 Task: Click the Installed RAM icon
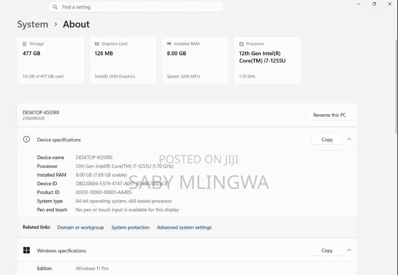169,44
